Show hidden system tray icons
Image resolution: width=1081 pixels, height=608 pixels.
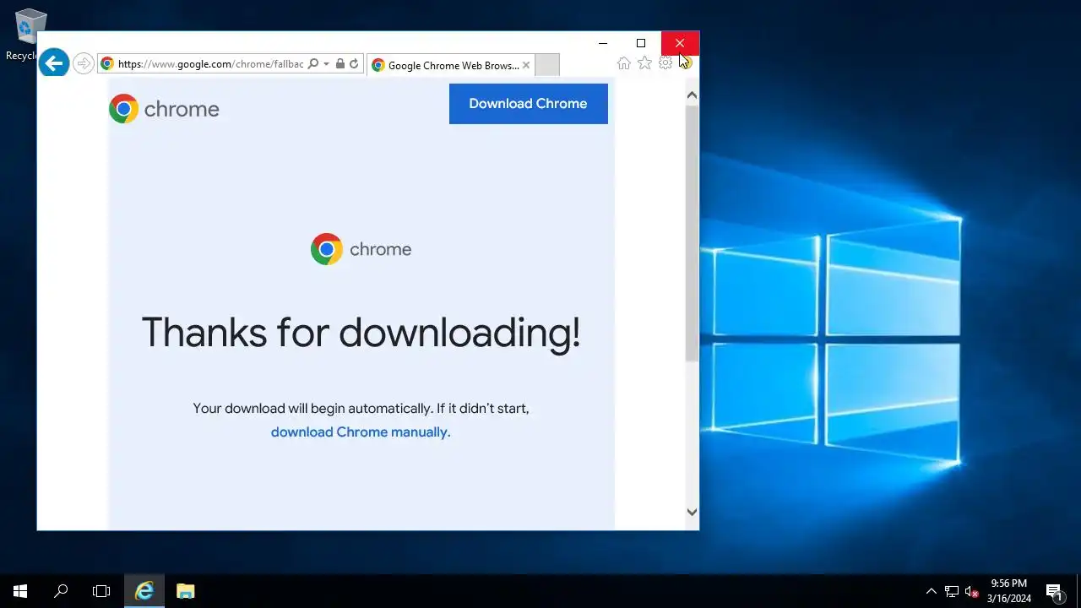point(932,591)
